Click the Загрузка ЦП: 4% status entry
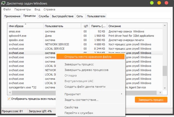The height and width of the screenshot is (117, 174). (x=40, y=111)
